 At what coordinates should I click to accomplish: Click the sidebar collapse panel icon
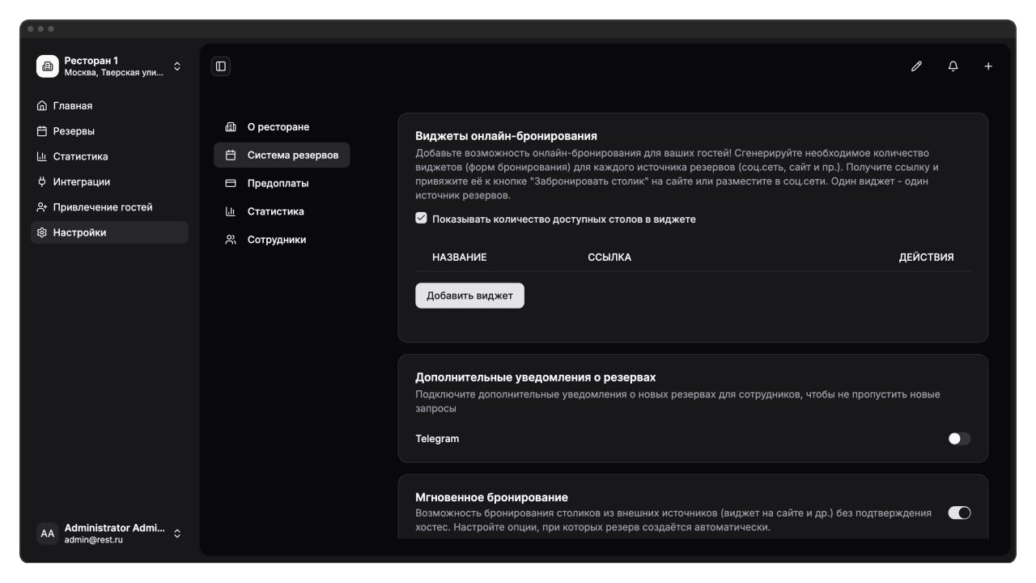(x=221, y=66)
